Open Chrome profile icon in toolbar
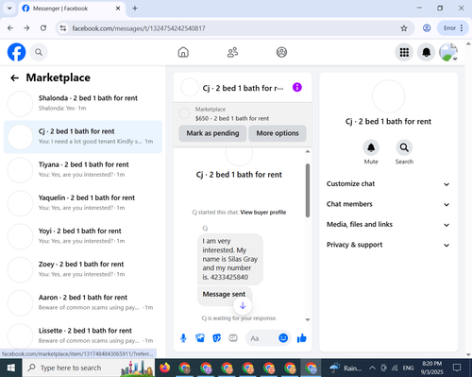The image size is (472, 377). click(x=427, y=28)
